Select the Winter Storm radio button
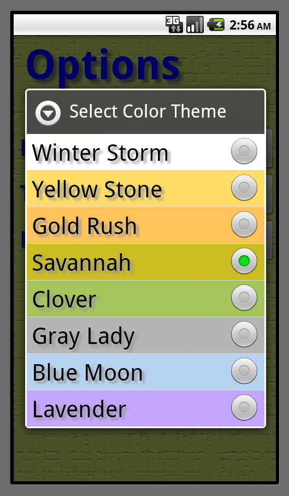Screen dimensions: 289x496 (244, 151)
